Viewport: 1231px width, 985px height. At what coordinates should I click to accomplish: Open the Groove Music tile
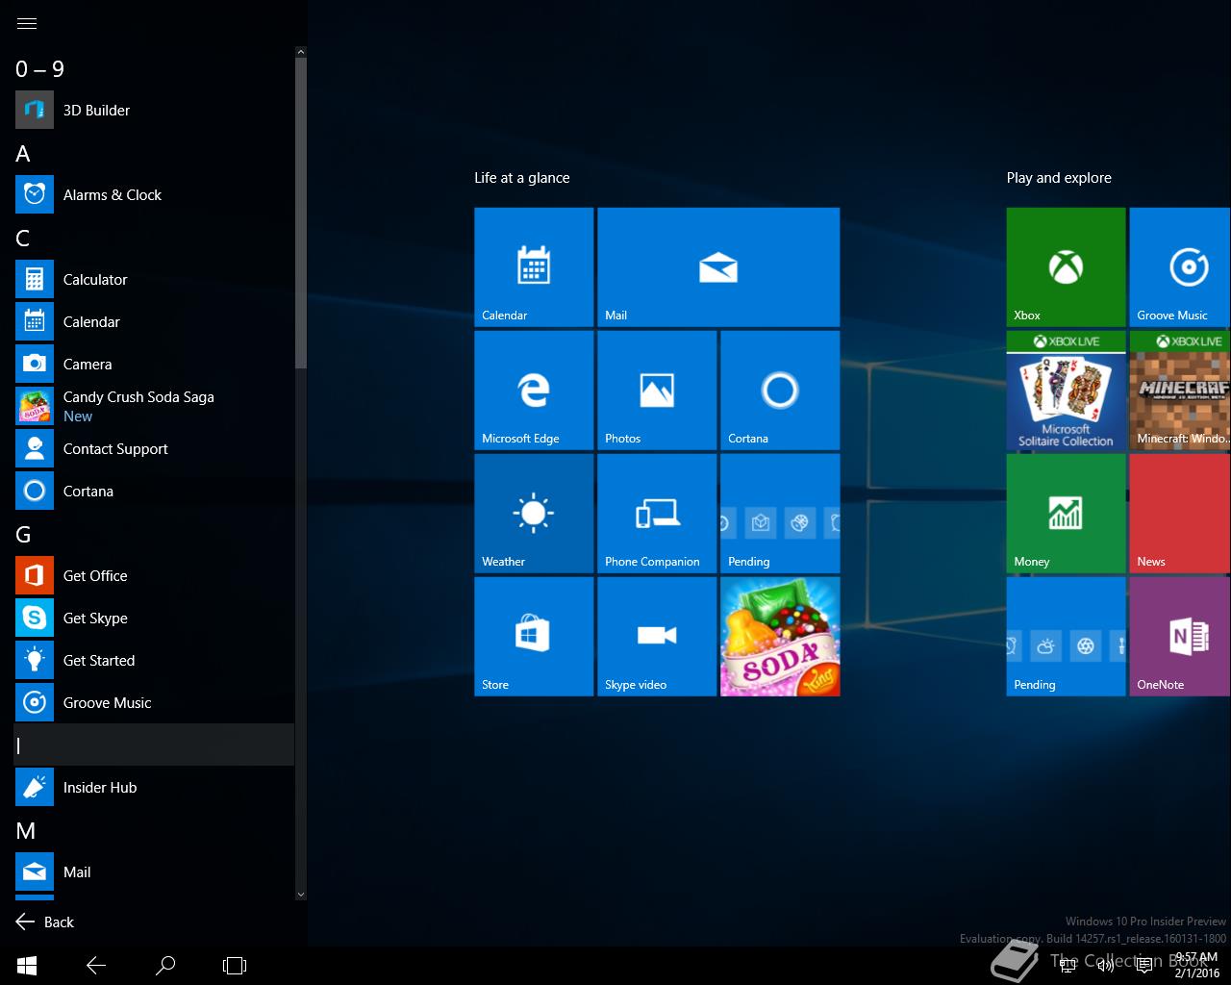point(1180,267)
